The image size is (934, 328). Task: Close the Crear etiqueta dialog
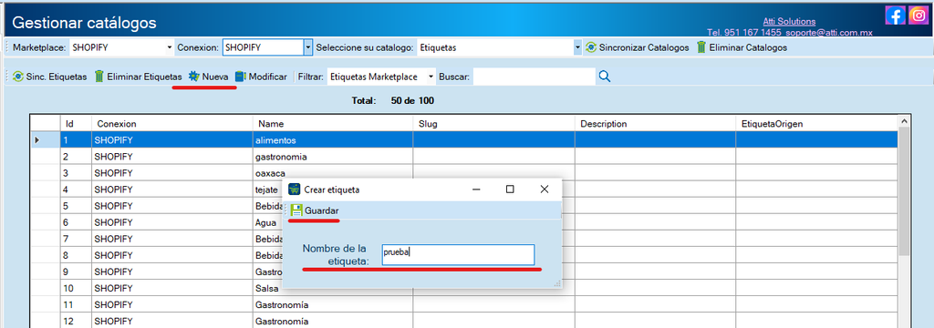tap(544, 190)
